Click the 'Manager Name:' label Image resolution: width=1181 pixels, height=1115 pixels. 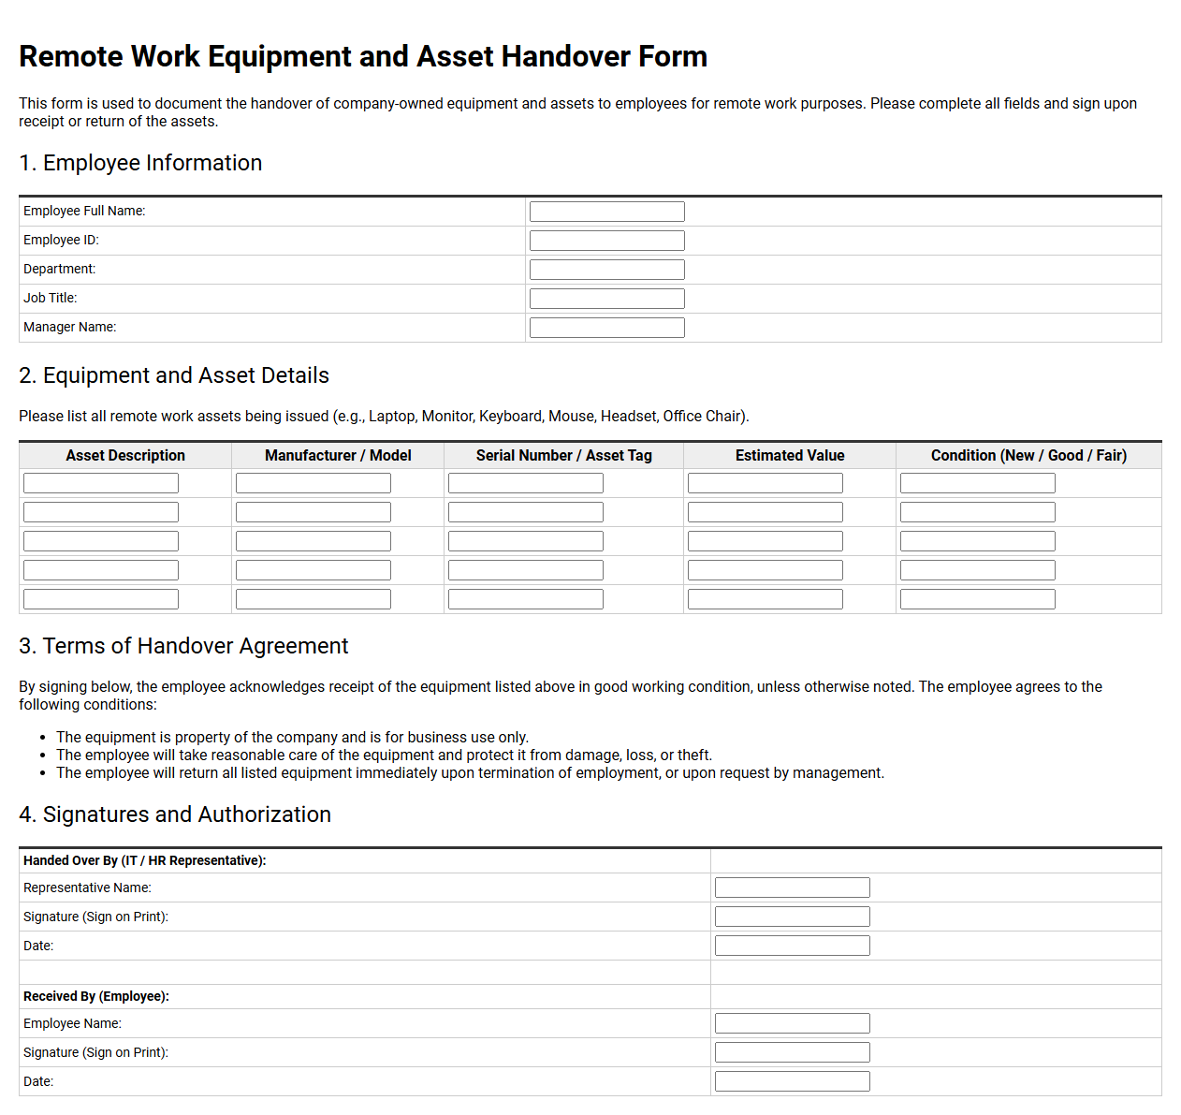[70, 327]
